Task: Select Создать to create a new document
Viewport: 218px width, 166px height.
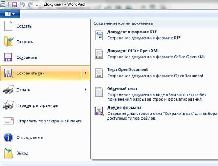Action: click(24, 26)
